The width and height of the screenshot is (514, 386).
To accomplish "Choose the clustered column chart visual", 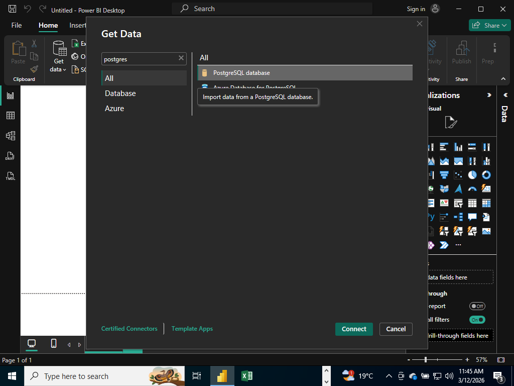I will [x=458, y=147].
